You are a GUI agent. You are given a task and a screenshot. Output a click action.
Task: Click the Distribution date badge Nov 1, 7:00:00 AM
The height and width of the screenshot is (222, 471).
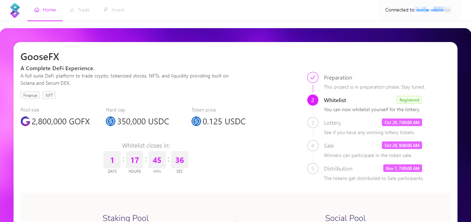[x=403, y=168]
